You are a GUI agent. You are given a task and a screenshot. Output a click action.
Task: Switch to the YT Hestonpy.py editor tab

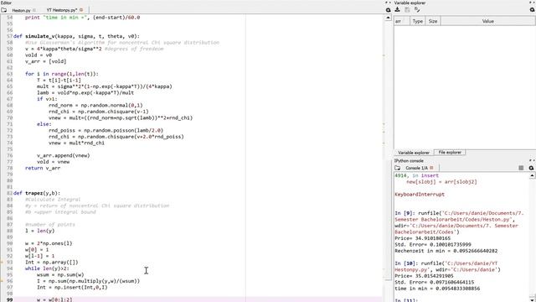[x=62, y=10]
